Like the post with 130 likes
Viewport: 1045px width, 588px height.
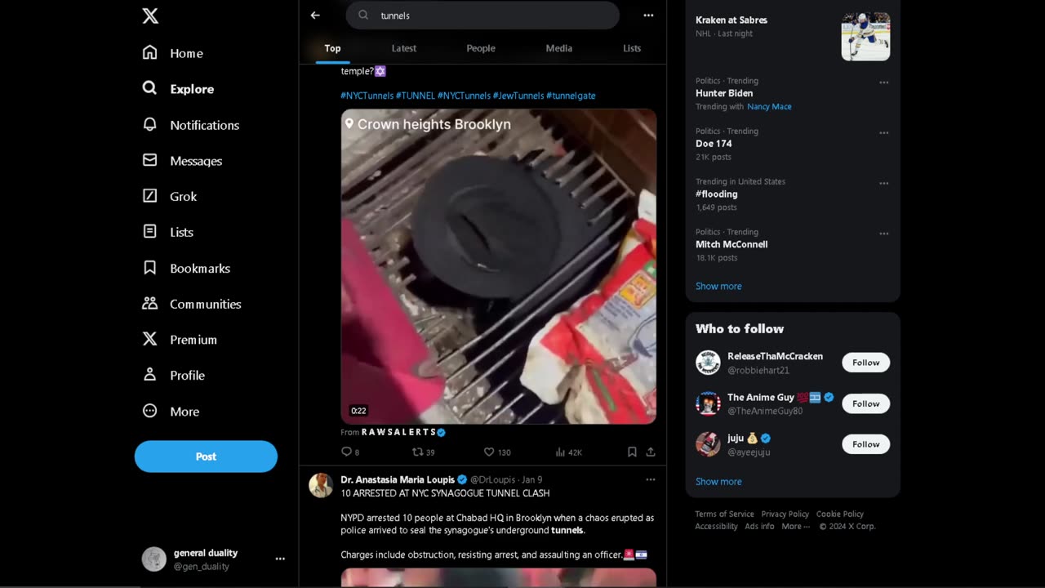point(489,452)
